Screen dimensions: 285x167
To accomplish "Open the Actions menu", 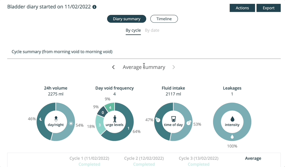I will pyautogui.click(x=242, y=8).
